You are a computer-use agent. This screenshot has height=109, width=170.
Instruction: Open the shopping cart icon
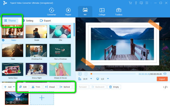pyautogui.click(x=130, y=3)
